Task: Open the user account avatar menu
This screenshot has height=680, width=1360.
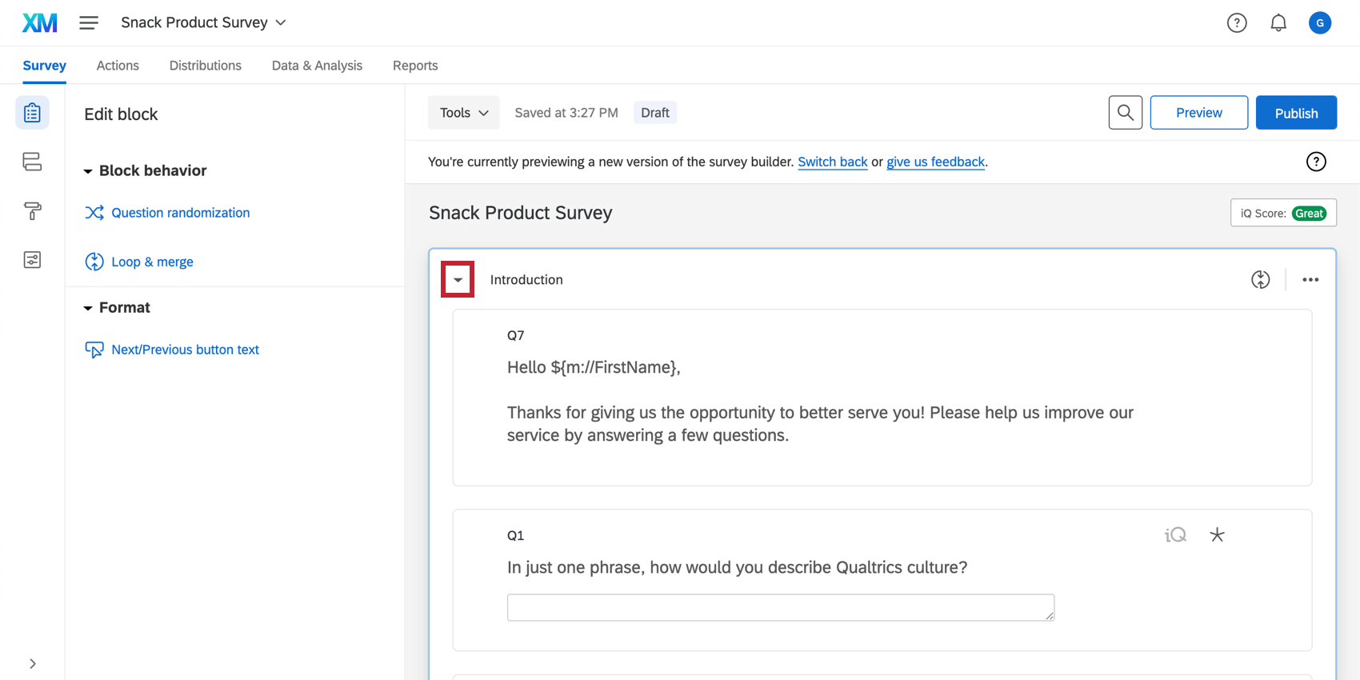Action: pyautogui.click(x=1319, y=23)
